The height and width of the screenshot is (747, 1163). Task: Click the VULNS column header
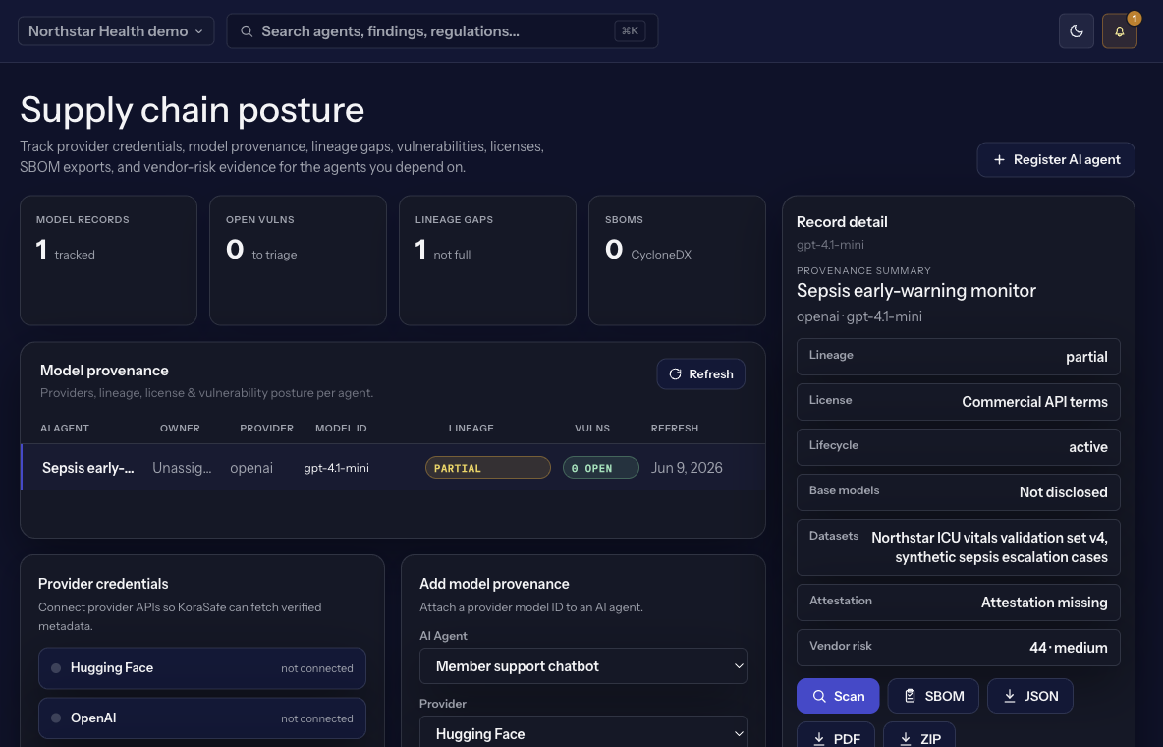coord(592,429)
